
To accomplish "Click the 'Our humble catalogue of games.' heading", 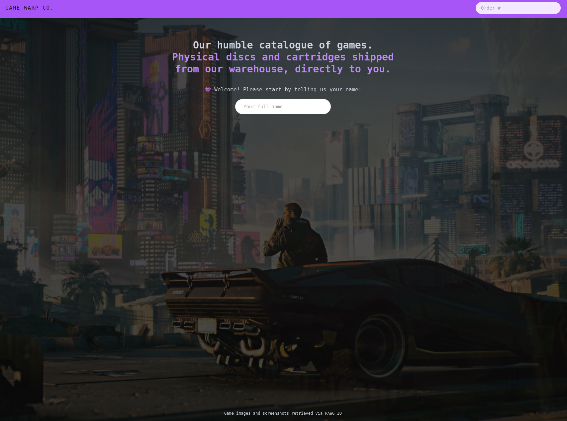I will [283, 45].
